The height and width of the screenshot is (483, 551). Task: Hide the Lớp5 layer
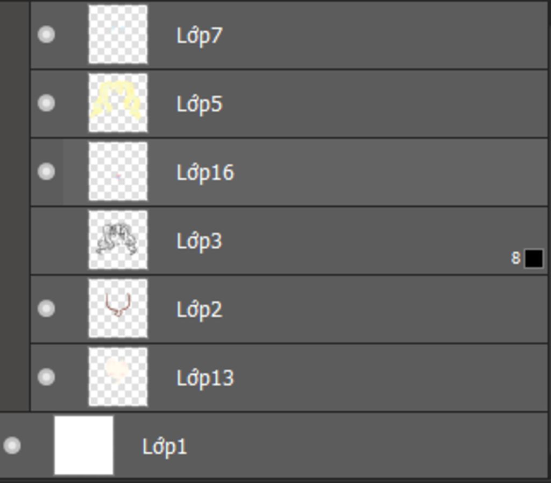(x=46, y=103)
